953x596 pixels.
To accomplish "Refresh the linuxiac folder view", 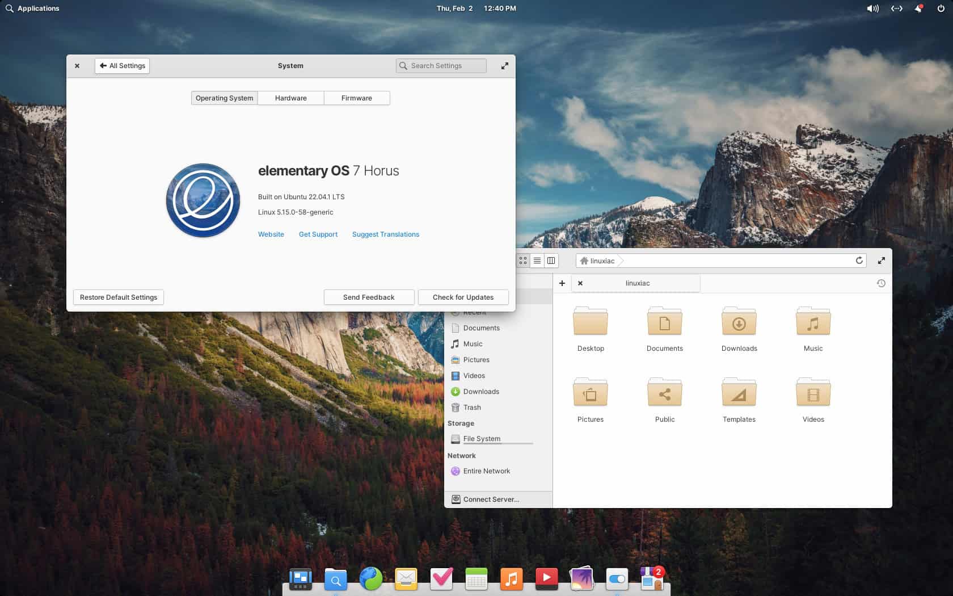I will (x=859, y=261).
